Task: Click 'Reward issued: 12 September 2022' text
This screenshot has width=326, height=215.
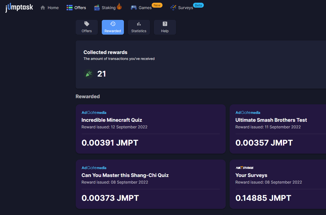Action: (x=114, y=127)
